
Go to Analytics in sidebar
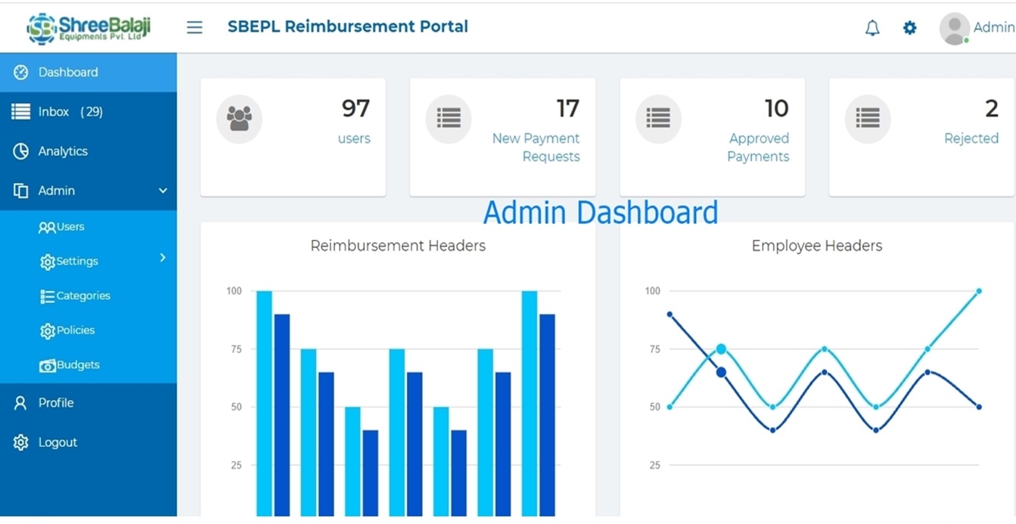63,151
